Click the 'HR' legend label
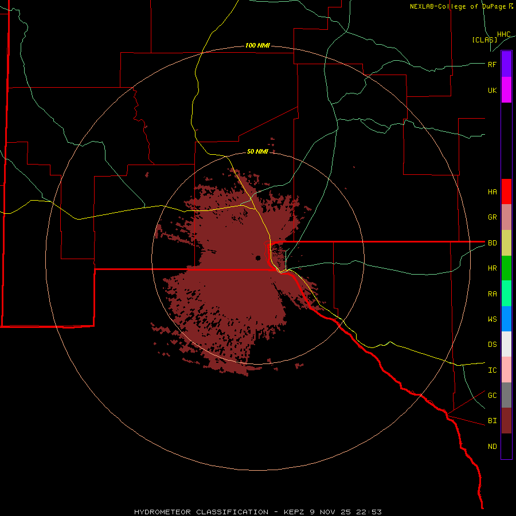The height and width of the screenshot is (516, 516). click(x=492, y=268)
